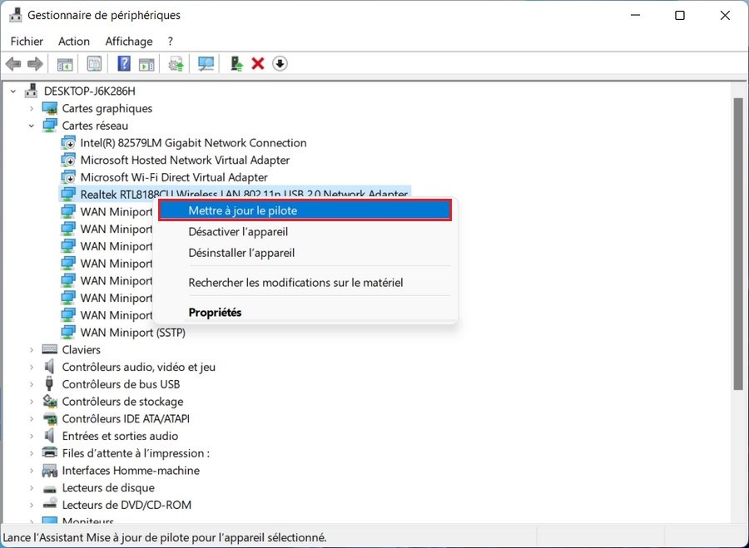Expand Contrôleurs audio, vidéo et jeu
The width and height of the screenshot is (749, 548).
click(32, 367)
